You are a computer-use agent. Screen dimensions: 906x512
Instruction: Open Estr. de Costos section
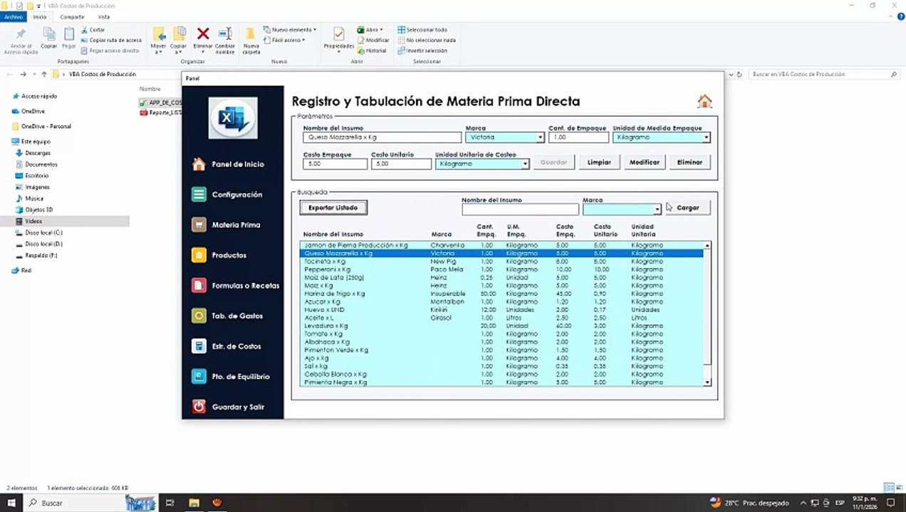click(227, 346)
